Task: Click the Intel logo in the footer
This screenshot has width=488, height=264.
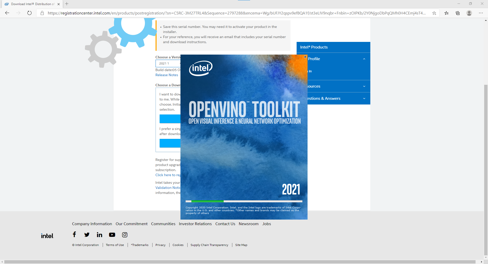Action: (47, 235)
